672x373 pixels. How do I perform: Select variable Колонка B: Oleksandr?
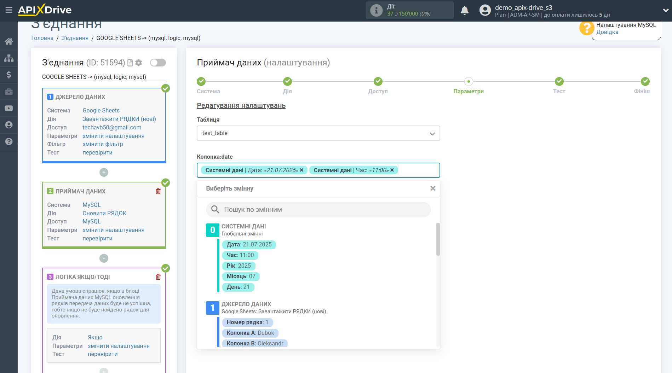255,343
